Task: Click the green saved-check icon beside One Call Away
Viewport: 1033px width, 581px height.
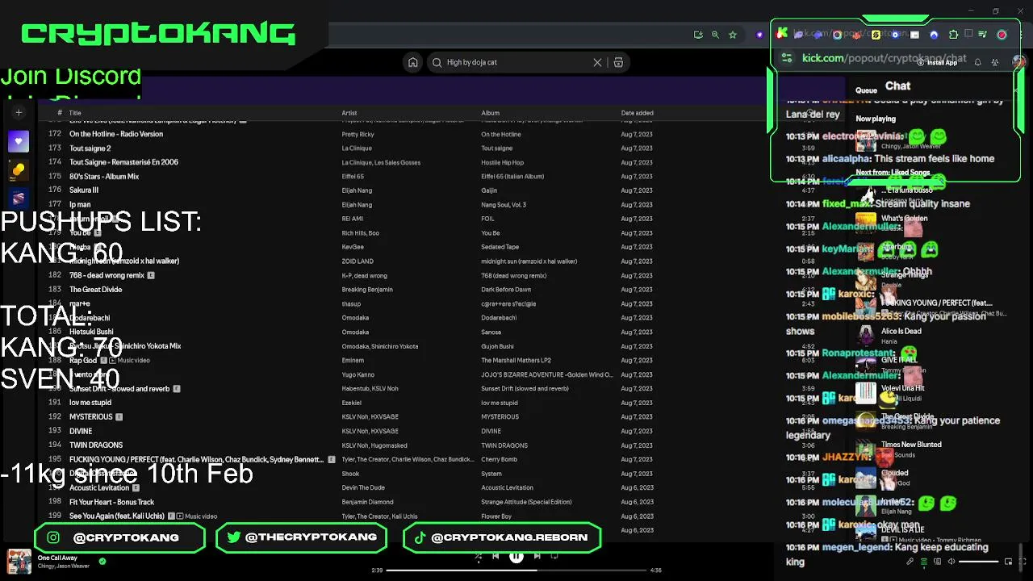Action: [102, 561]
